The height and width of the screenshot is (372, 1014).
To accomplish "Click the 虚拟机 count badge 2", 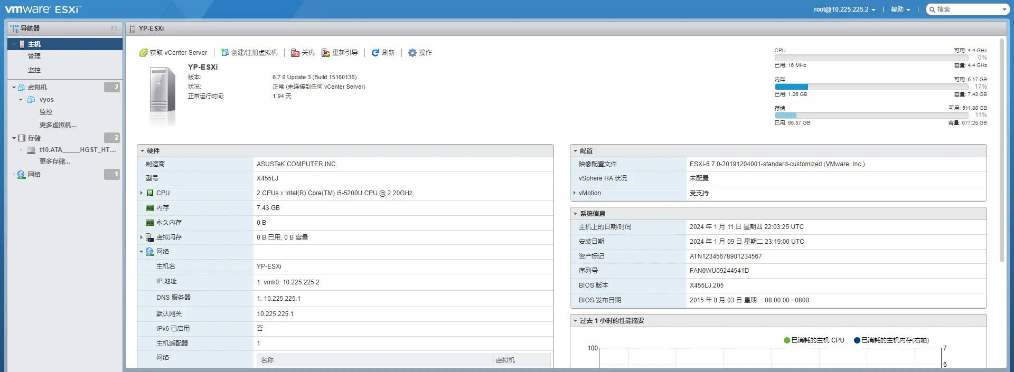I will coord(112,87).
